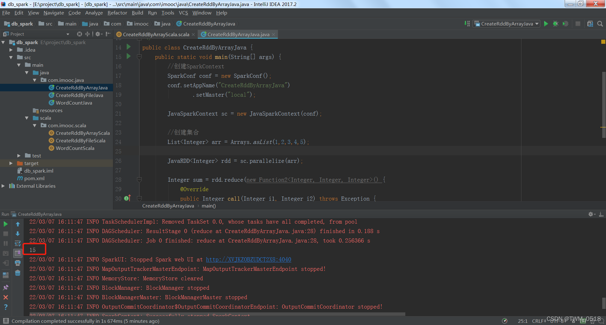Run with coverage from the top toolbar
This screenshot has height=325, width=606.
565,24
